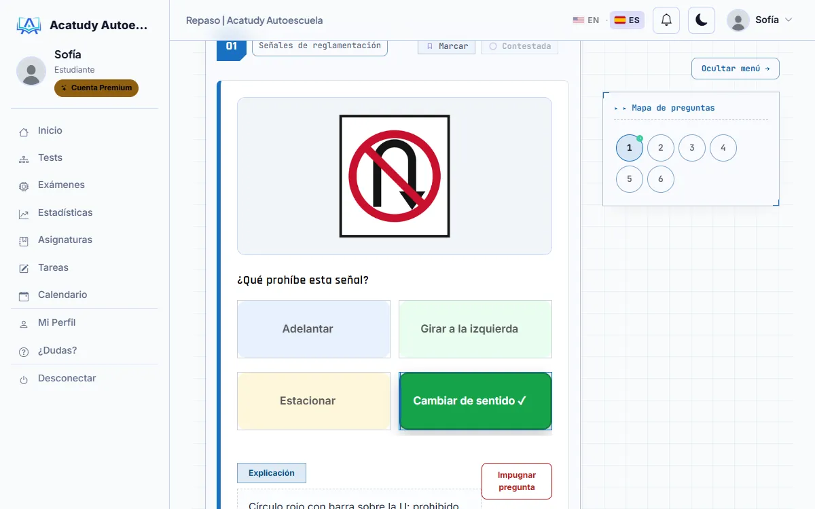
Task: Click the Desconectar power icon
Action: tap(24, 379)
